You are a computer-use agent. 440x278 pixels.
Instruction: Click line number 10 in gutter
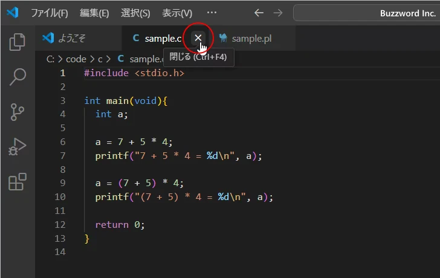point(60,197)
